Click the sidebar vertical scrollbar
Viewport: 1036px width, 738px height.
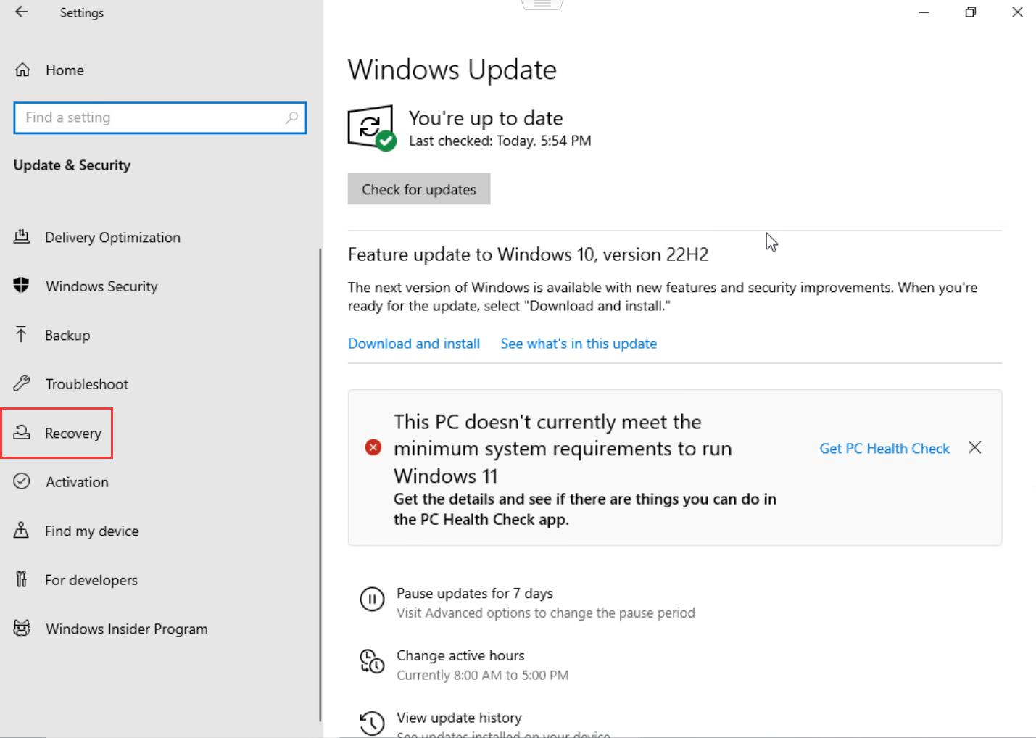[x=320, y=484]
